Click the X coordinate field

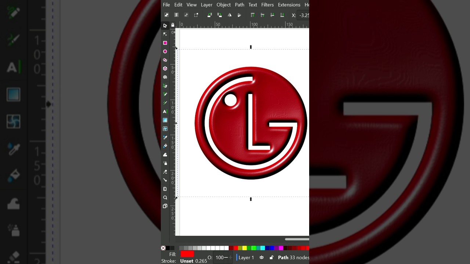pos(304,15)
